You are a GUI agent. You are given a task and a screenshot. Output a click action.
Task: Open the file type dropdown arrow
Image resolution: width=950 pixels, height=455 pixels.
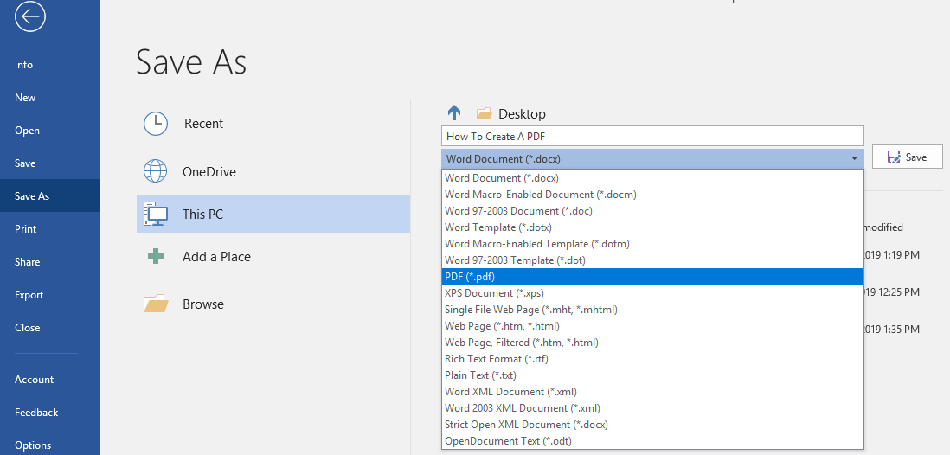pos(854,159)
